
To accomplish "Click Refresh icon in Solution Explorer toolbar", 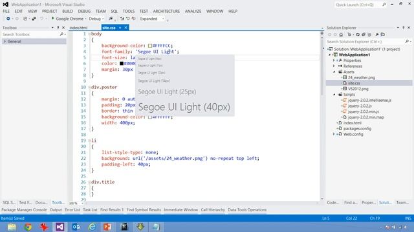I will [x=358, y=34].
